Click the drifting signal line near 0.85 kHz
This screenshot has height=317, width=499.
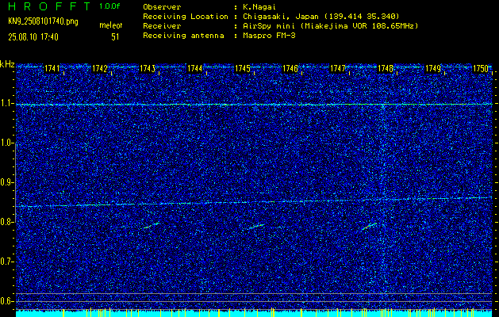point(254,202)
